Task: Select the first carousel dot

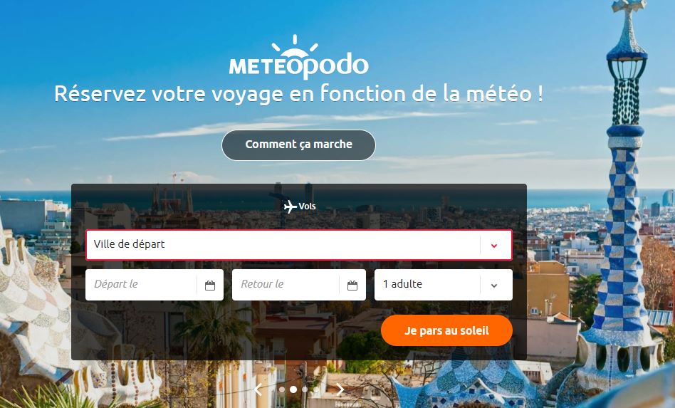Action: coord(282,389)
